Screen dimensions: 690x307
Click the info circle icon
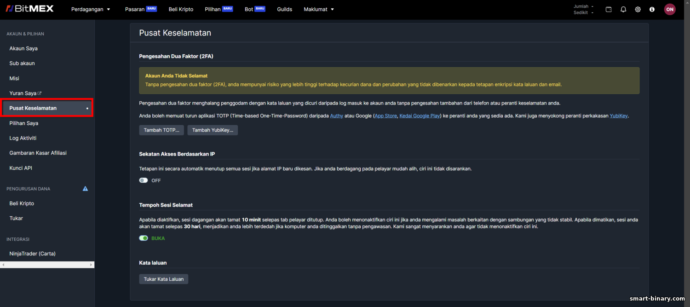click(x=652, y=9)
